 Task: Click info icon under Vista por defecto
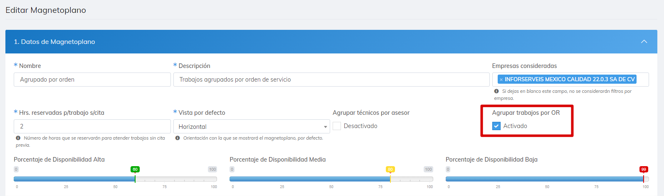(178, 138)
